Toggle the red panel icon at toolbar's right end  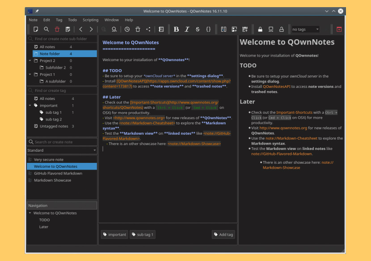pos(339,29)
